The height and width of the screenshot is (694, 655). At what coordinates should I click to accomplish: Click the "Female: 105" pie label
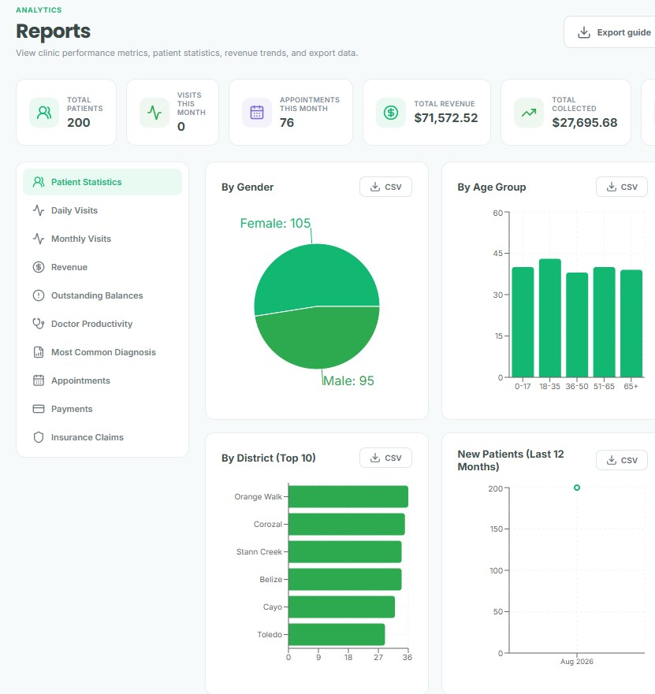[x=275, y=223]
